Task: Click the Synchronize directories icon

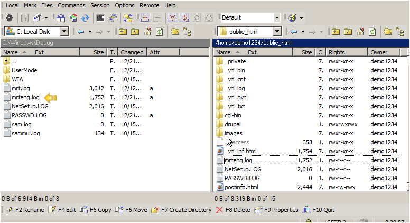Action: click(x=85, y=18)
